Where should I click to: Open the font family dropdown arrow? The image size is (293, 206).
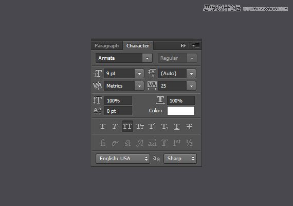pos(147,58)
